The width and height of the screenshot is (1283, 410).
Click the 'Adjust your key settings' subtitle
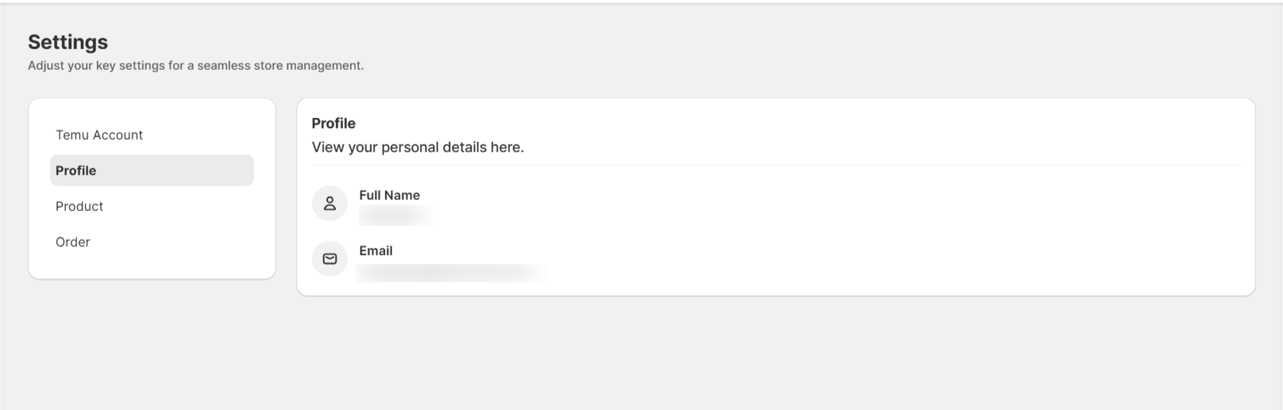pyautogui.click(x=195, y=66)
